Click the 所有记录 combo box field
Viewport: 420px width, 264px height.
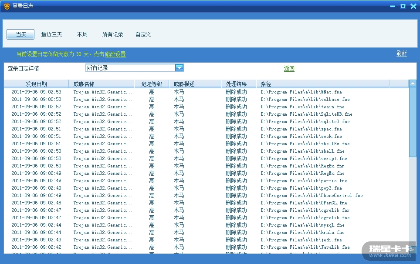point(135,68)
